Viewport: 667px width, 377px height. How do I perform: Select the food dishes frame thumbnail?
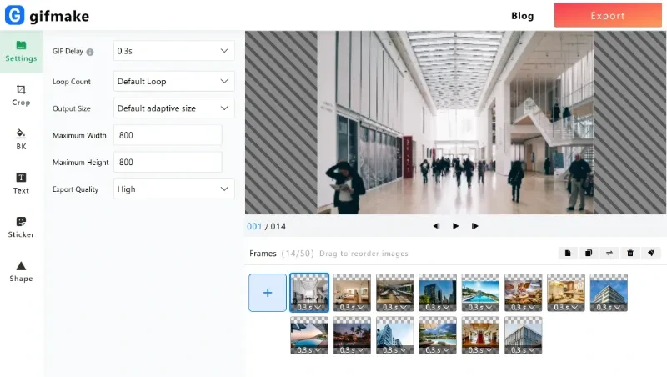(524, 293)
